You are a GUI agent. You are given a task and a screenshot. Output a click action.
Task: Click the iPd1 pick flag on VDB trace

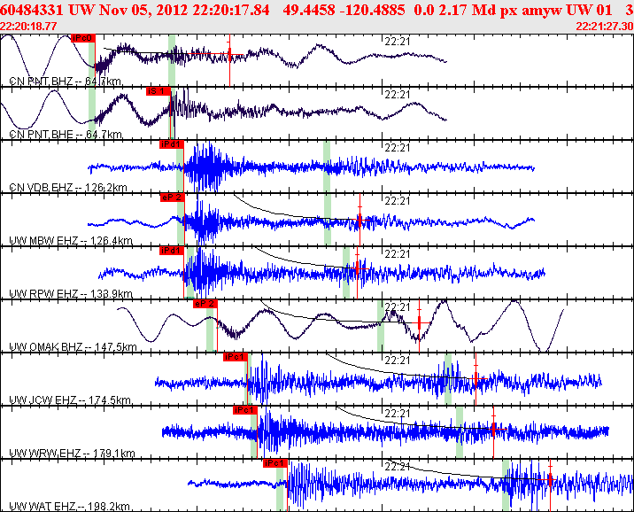pyautogui.click(x=172, y=144)
